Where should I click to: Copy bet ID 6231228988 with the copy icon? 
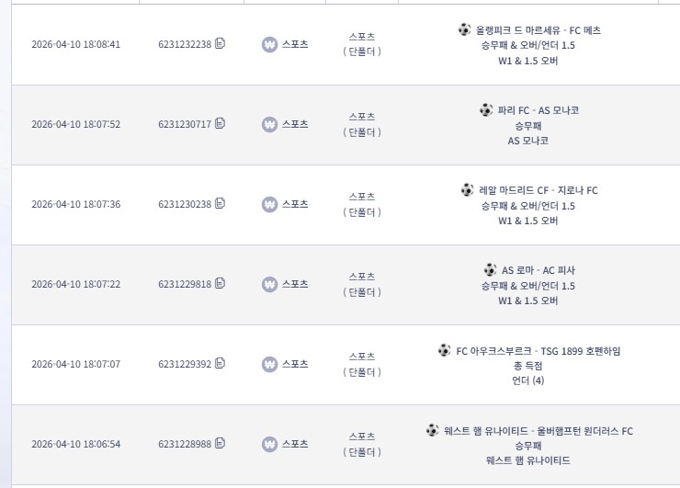coord(220,443)
